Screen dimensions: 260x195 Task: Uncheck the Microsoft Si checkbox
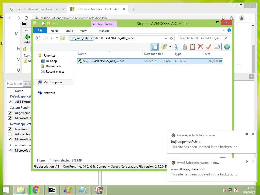(x=10, y=139)
